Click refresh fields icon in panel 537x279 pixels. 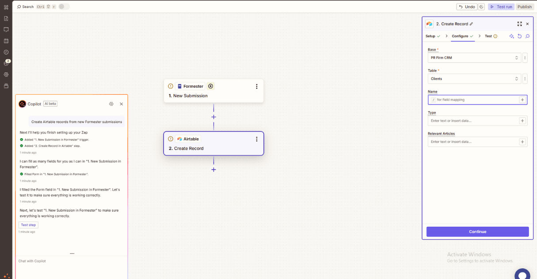520,36
